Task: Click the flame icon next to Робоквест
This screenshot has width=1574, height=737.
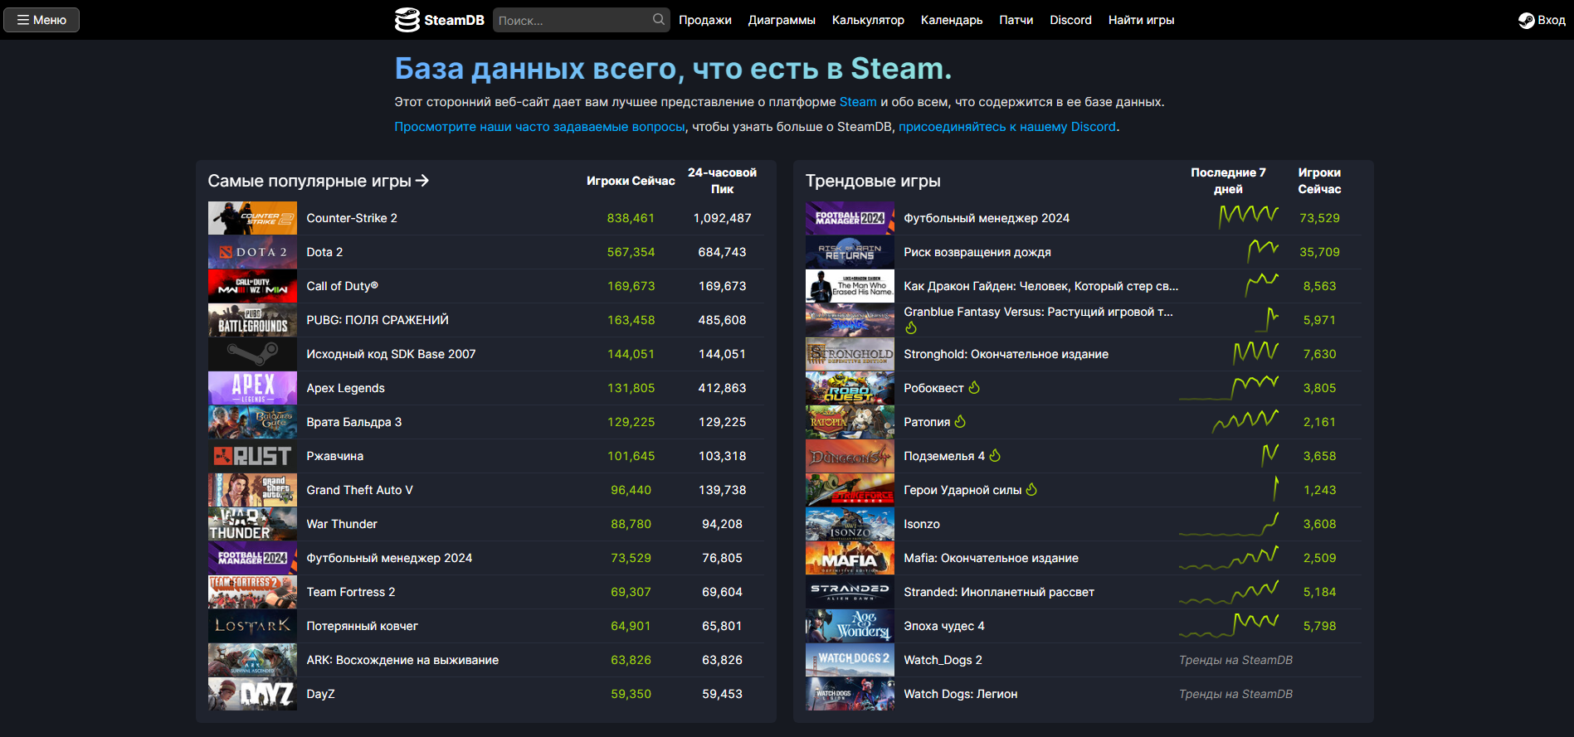Action: point(975,388)
